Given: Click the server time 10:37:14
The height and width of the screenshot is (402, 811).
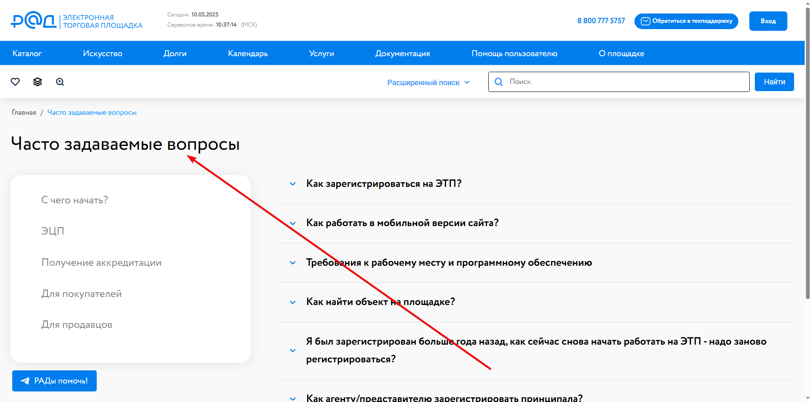Looking at the screenshot, I should [x=226, y=24].
